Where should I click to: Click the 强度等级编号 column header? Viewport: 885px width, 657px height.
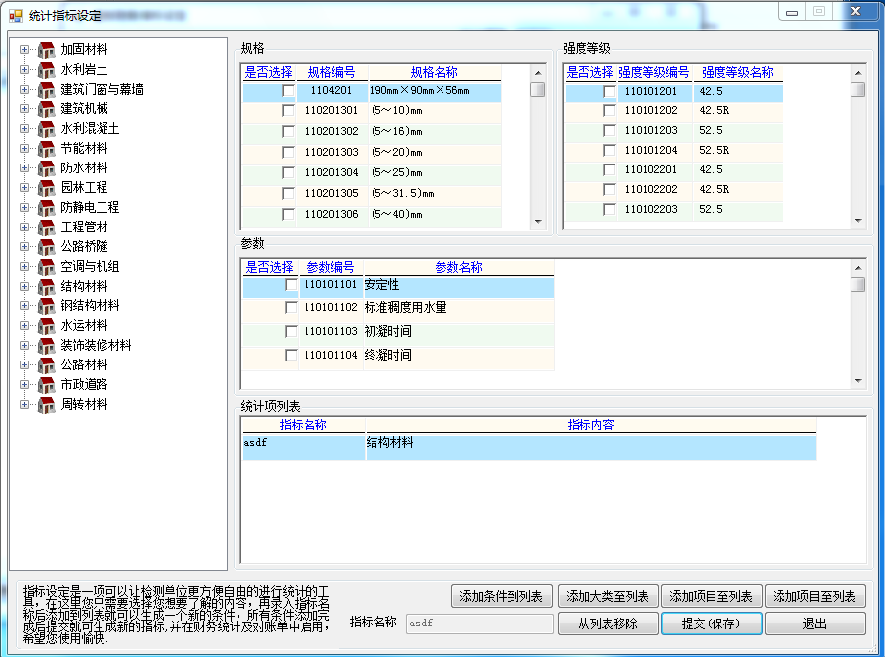coord(653,72)
